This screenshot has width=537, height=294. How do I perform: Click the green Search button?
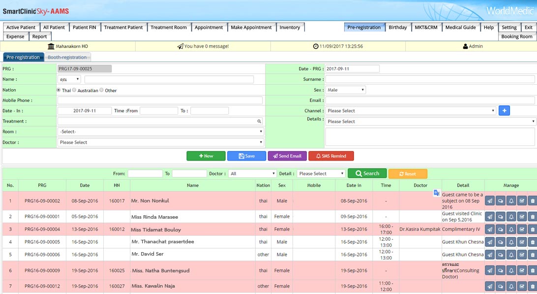(367, 173)
